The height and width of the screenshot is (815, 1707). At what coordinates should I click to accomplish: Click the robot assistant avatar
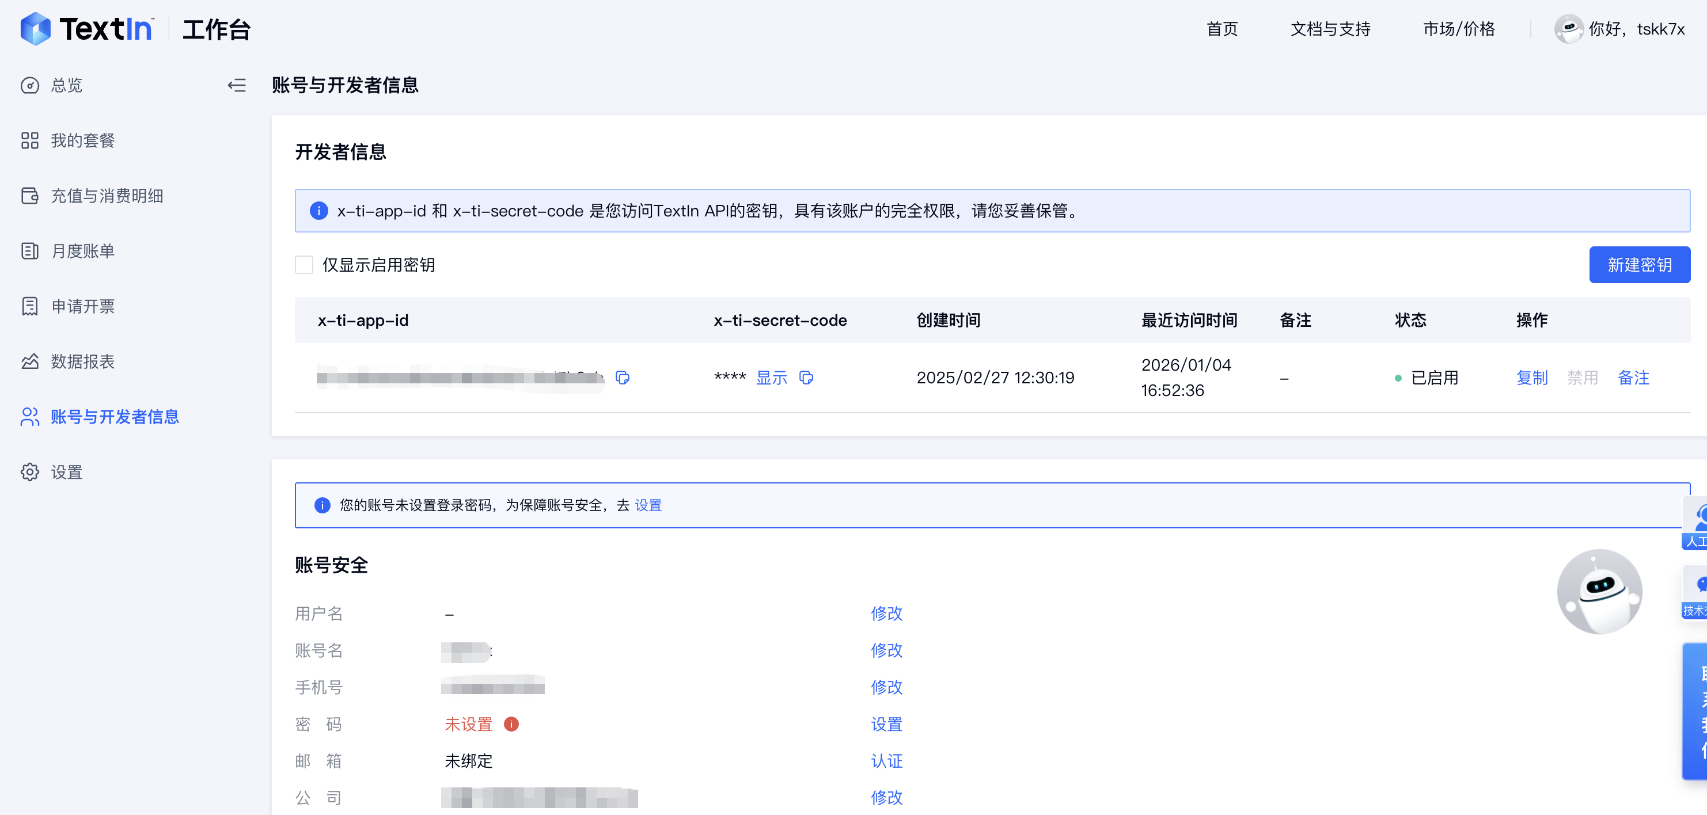click(1600, 591)
